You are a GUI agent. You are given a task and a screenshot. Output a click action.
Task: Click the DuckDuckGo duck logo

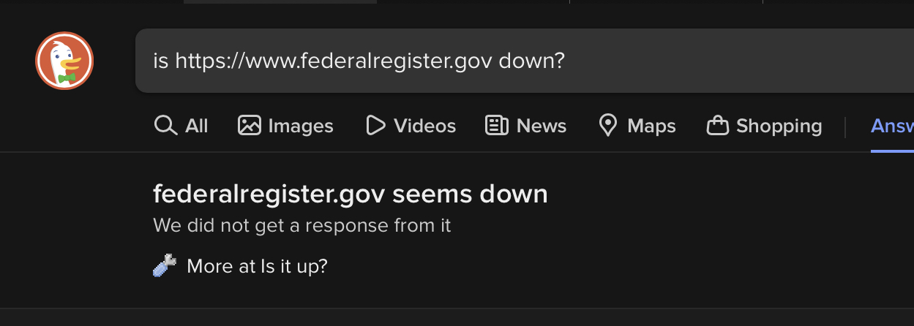pyautogui.click(x=64, y=61)
